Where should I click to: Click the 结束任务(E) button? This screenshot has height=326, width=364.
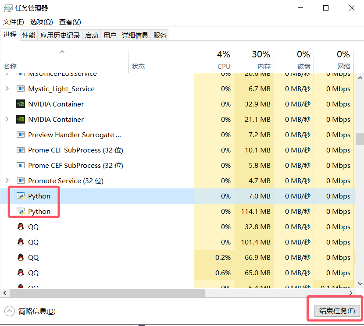[x=337, y=311]
